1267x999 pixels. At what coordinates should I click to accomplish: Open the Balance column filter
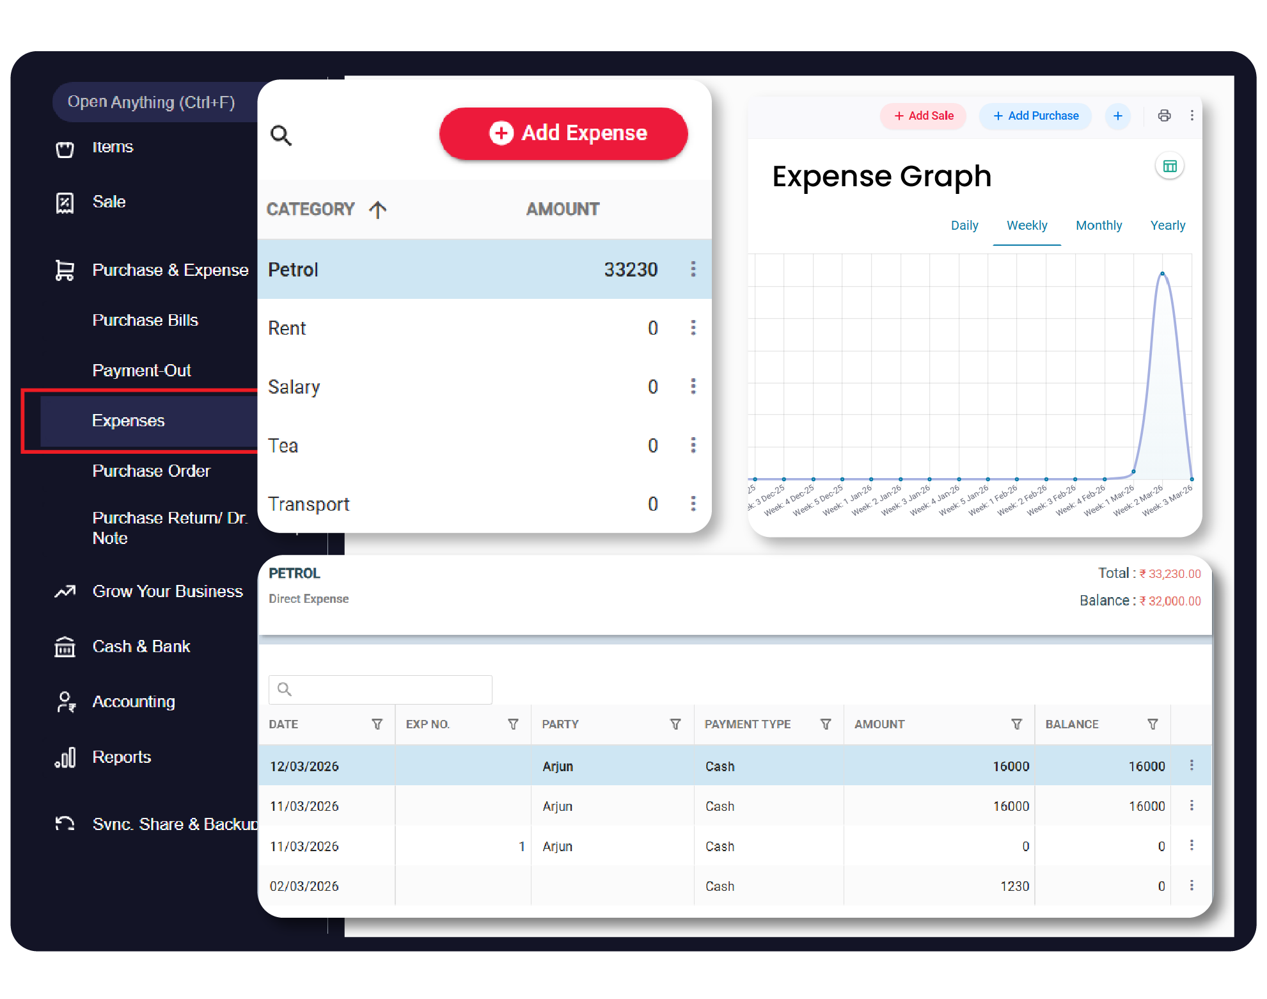coord(1153,724)
